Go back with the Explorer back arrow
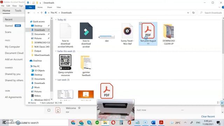 click(29, 13)
